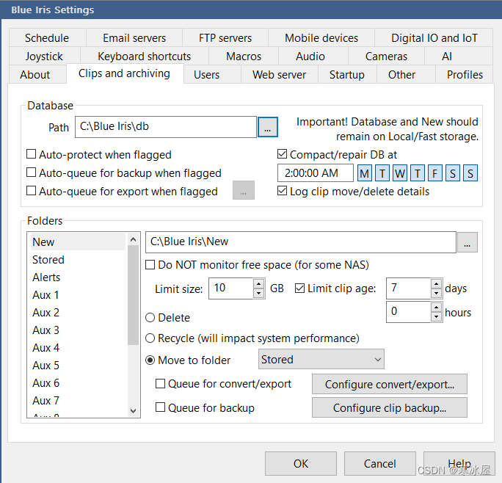Viewport: 502px width, 483px height.
Task: Go to Mobile devices tab
Action: pos(321,37)
